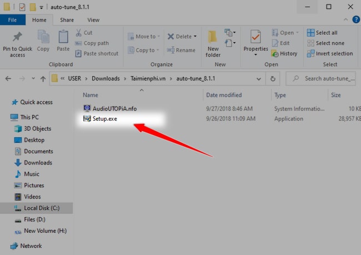
Task: Click USER in the address breadcrumb
Action: (74, 78)
